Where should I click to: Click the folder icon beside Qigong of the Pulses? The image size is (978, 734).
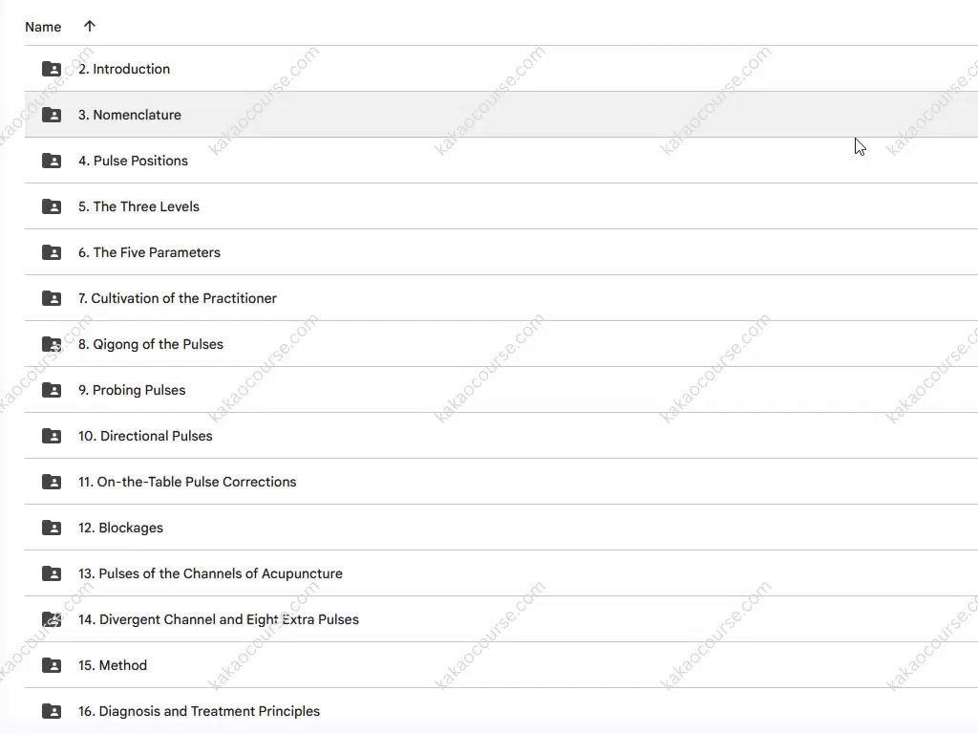click(x=52, y=344)
